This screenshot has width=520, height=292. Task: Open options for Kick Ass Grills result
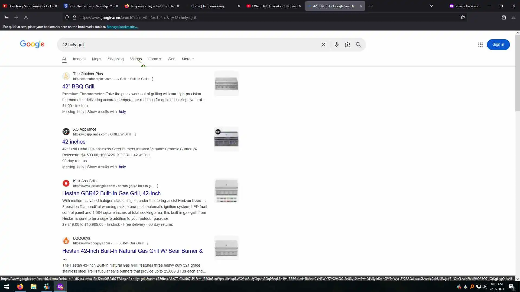pyautogui.click(x=157, y=186)
